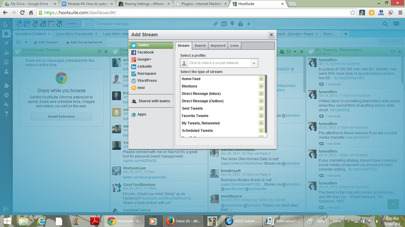Open the scheduling calendar icon in compose bar
Image resolution: width=405 pixels, height=227 pixels.
pos(224,24)
